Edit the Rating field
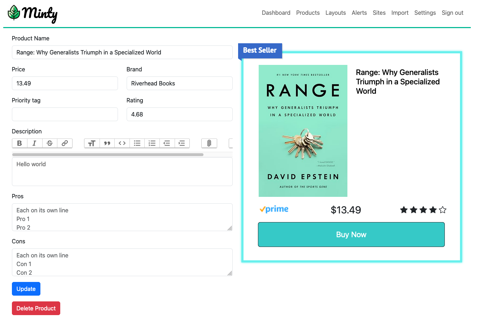Image resolution: width=478 pixels, height=327 pixels. [180, 114]
